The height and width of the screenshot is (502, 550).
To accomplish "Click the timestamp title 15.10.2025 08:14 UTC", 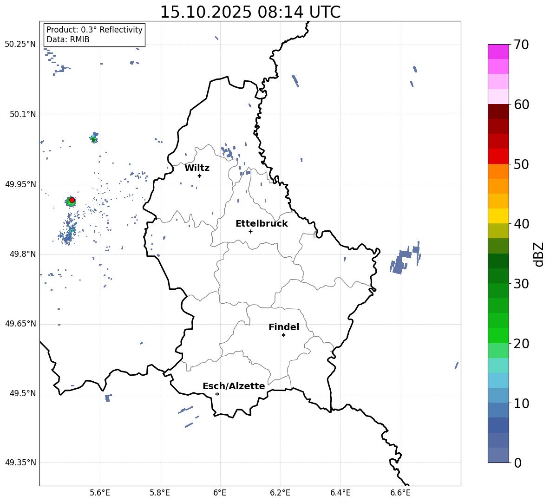I will click(x=250, y=12).
